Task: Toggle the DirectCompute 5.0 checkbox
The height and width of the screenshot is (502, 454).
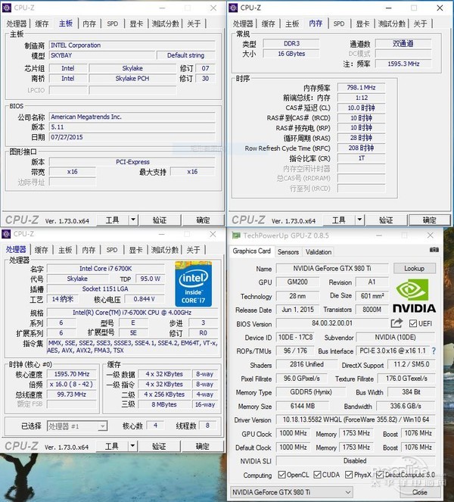Action: click(x=380, y=475)
